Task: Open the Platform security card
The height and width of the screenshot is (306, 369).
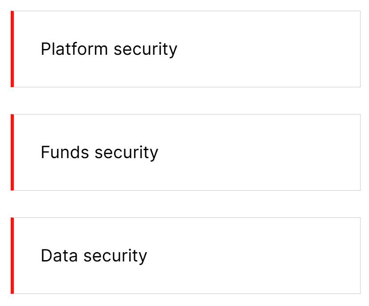Action: click(x=185, y=49)
